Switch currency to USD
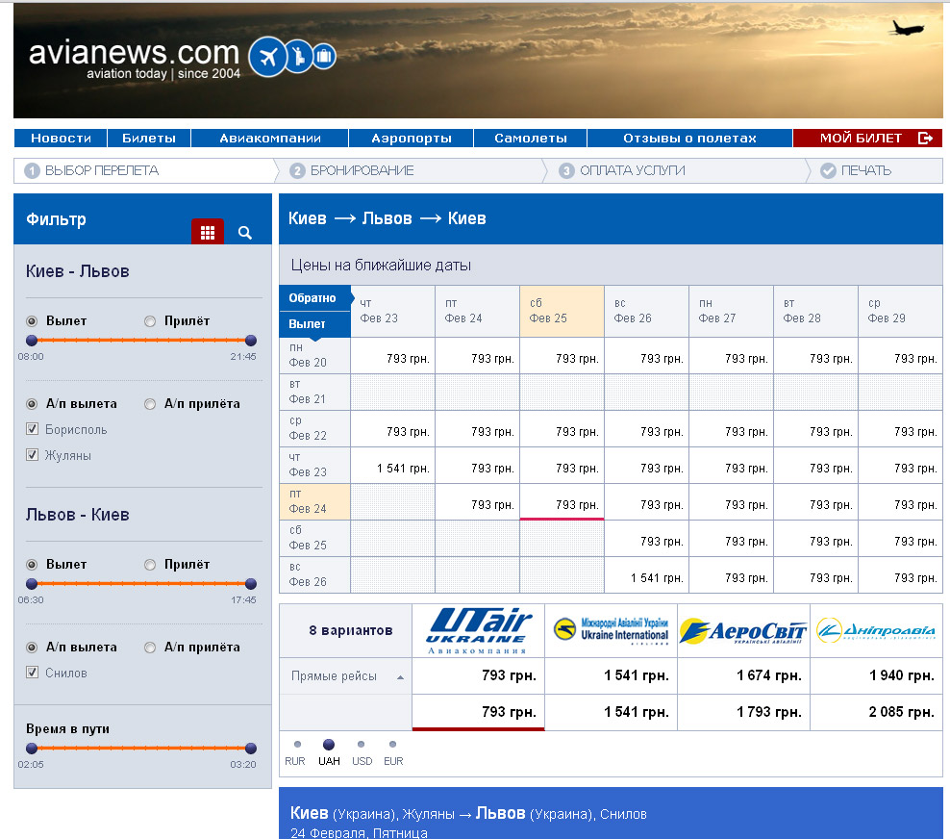The width and height of the screenshot is (950, 839). (x=362, y=745)
